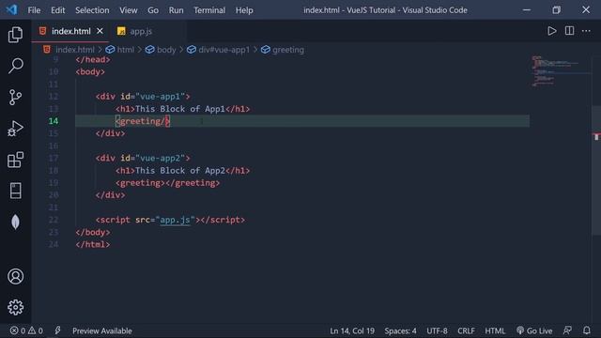This screenshot has height=338, width=601.
Task: Open the Explorer view in activity bar
Action: click(15, 35)
